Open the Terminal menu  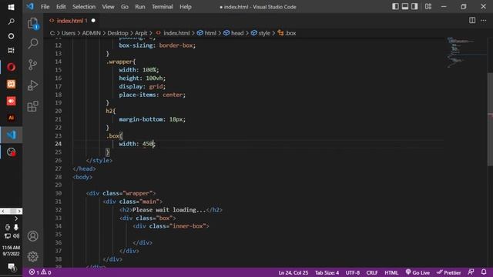coord(163,7)
